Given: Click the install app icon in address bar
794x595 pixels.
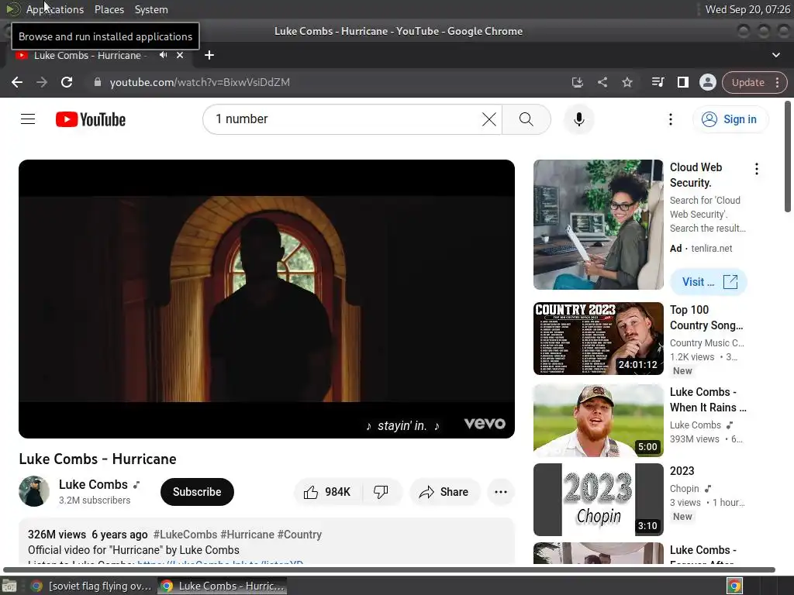Looking at the screenshot, I should [577, 82].
